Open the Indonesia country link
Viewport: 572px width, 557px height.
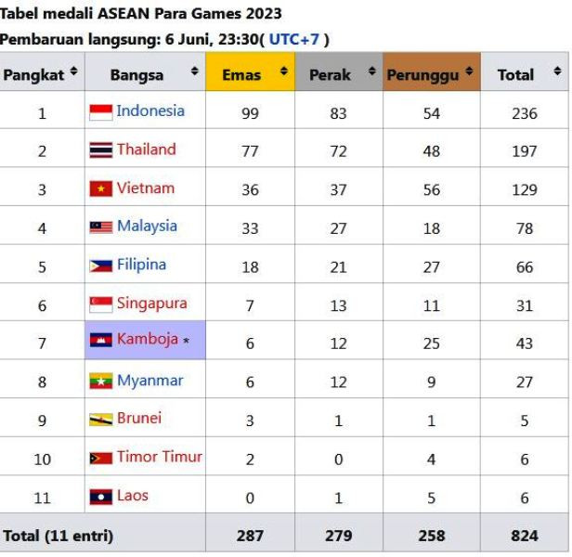[x=150, y=110]
